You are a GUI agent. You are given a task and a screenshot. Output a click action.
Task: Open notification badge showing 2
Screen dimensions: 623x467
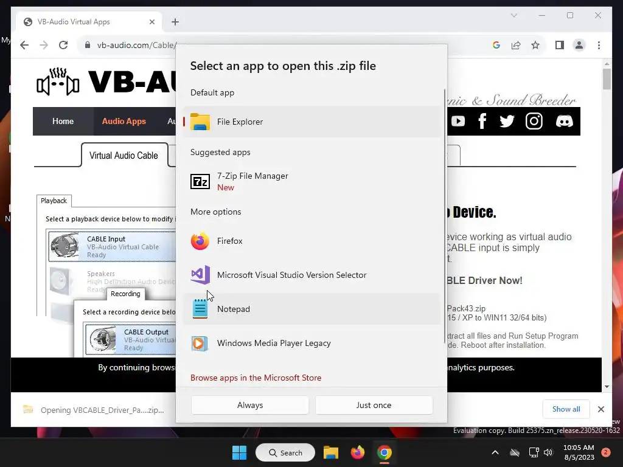click(606, 452)
